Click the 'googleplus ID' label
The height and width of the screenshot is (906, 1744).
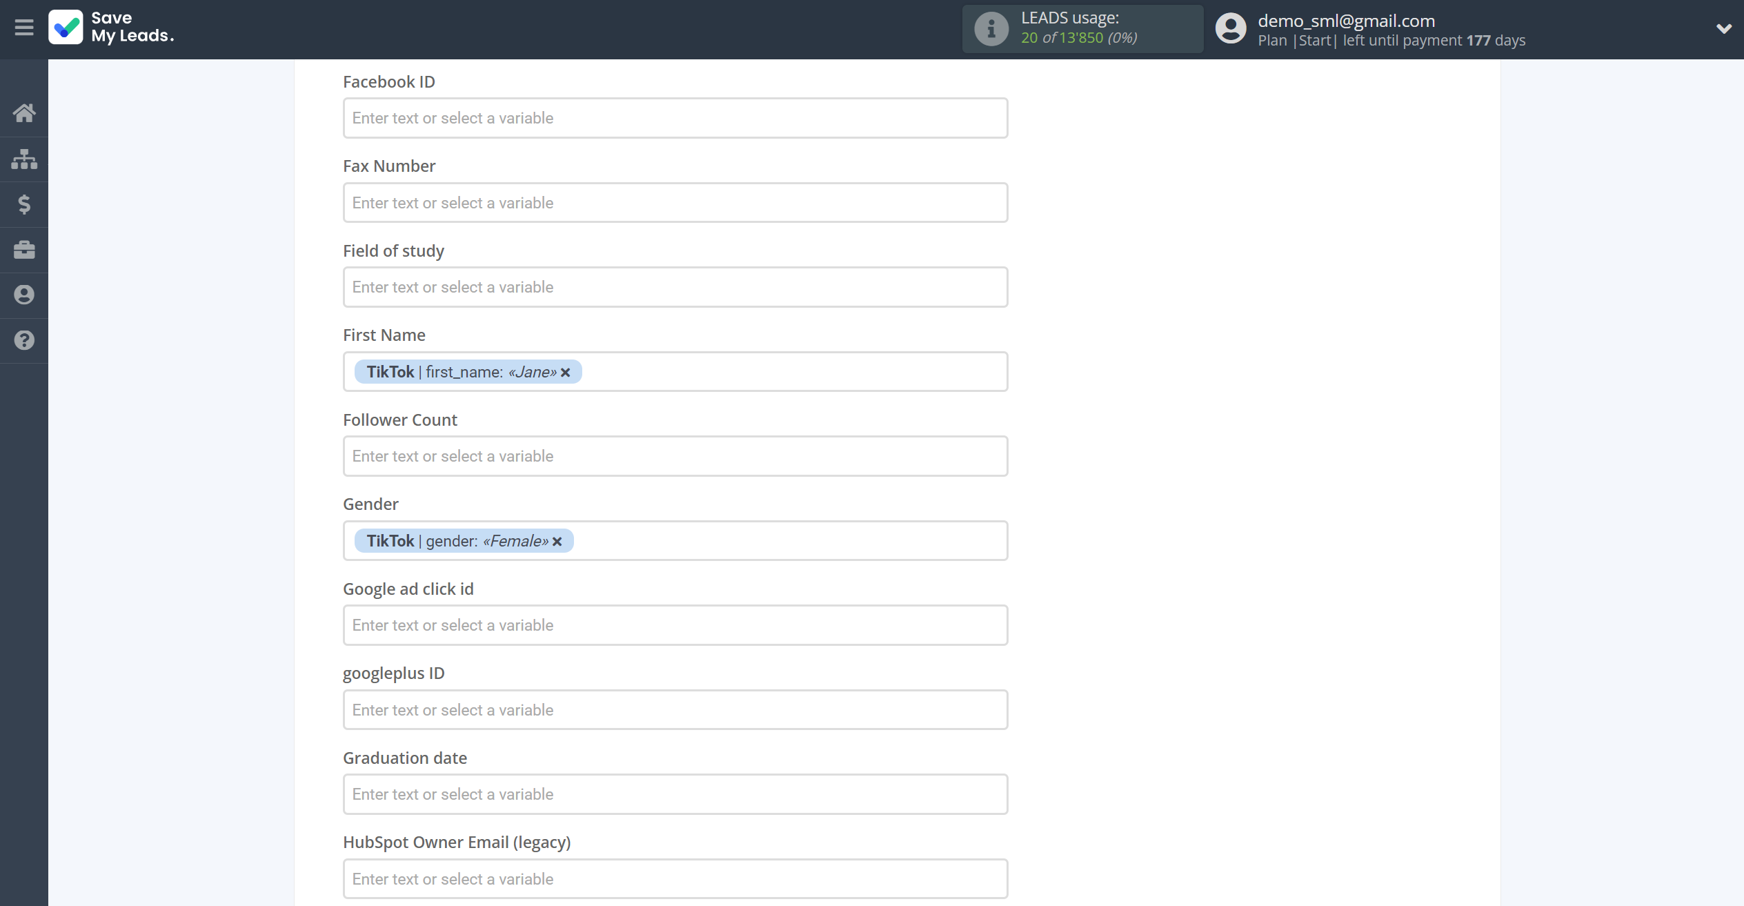[x=394, y=673]
